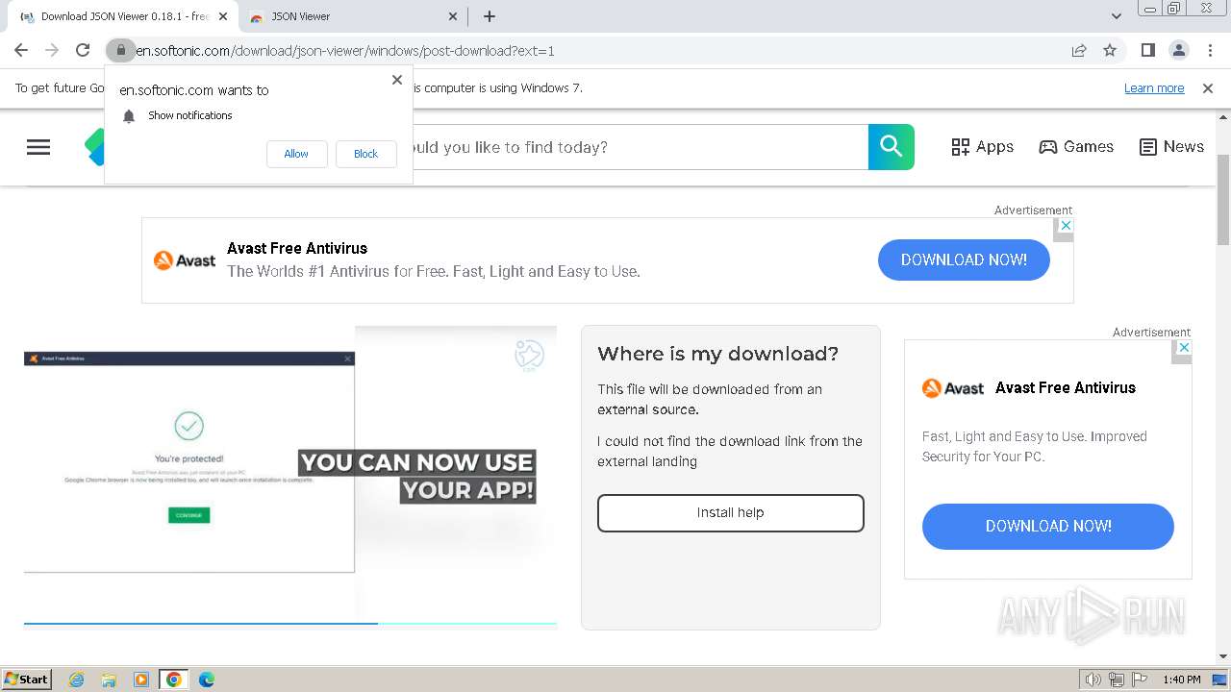Click the video progress bar
This screenshot has height=692, width=1231.
(290, 624)
